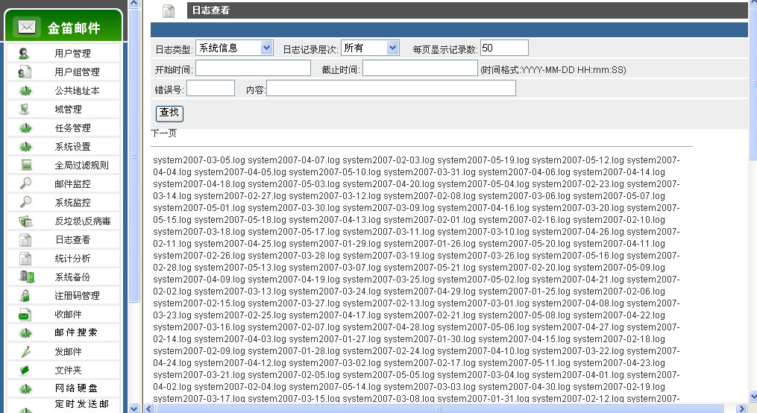The height and width of the screenshot is (413, 757).
Task: Click the sidebar scrollbar down arrow
Action: click(134, 408)
